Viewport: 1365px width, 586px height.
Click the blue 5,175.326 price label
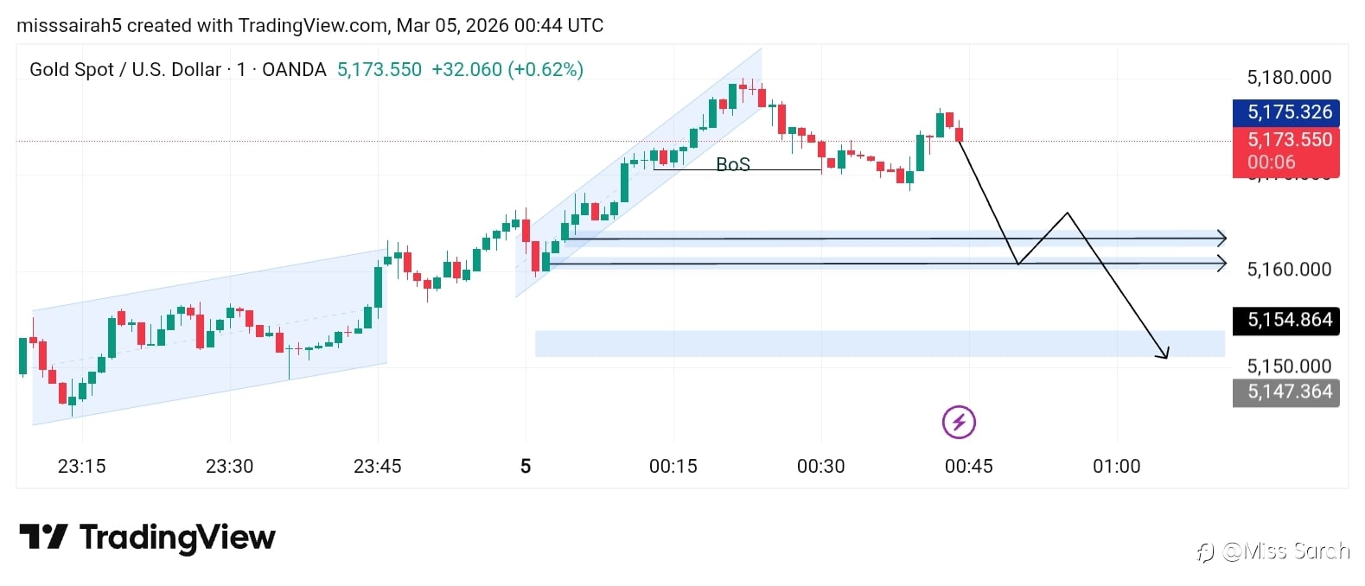(x=1285, y=112)
